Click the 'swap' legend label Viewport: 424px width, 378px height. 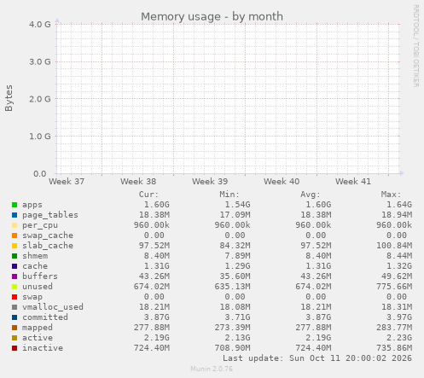point(32,297)
